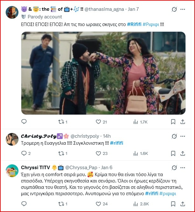Open #Rififi hashtag in first tweet

pos(136,24)
